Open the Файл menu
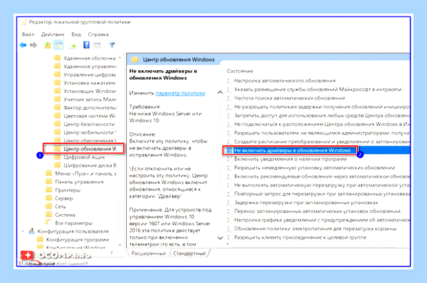Viewport: 427px width, 283px height. coord(28,34)
